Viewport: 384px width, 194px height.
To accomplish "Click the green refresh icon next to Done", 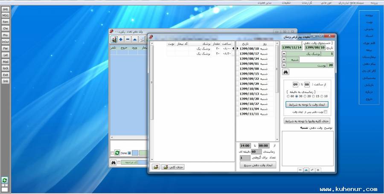I will pos(117,153).
